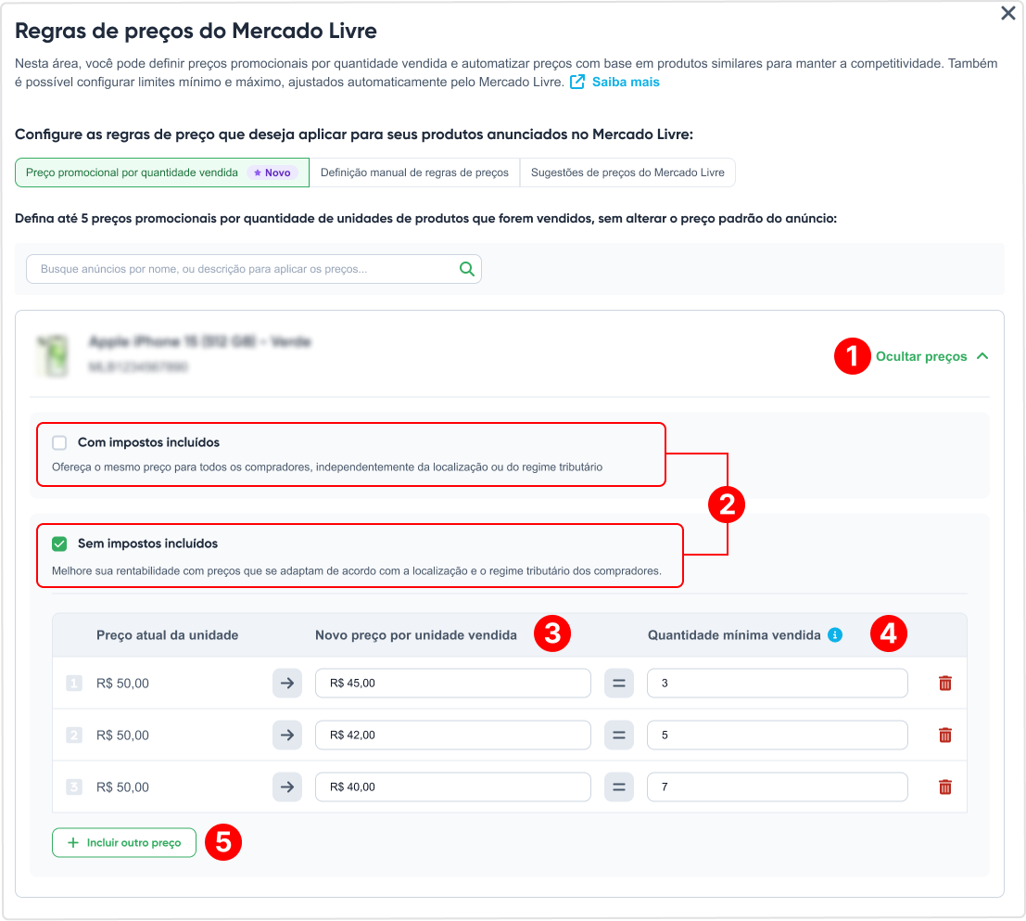Click equals icon in the R$ 42,00 row
1026x921 pixels.
click(618, 736)
